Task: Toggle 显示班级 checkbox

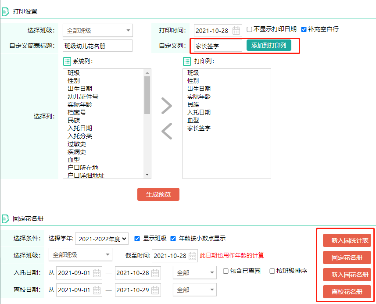Action: [137, 239]
